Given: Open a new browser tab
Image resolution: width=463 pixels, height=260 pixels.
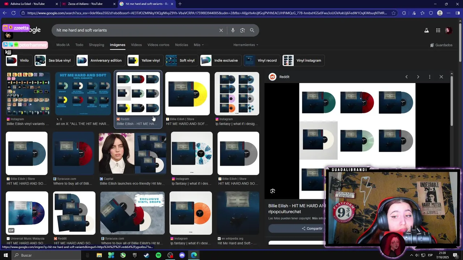Looking at the screenshot, I should (x=180, y=4).
